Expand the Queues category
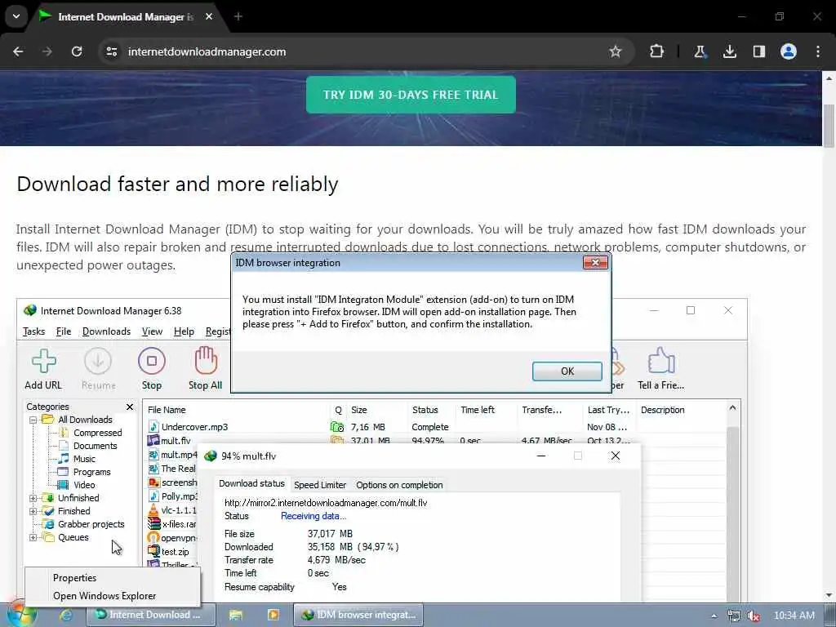This screenshot has height=627, width=836. coord(33,537)
